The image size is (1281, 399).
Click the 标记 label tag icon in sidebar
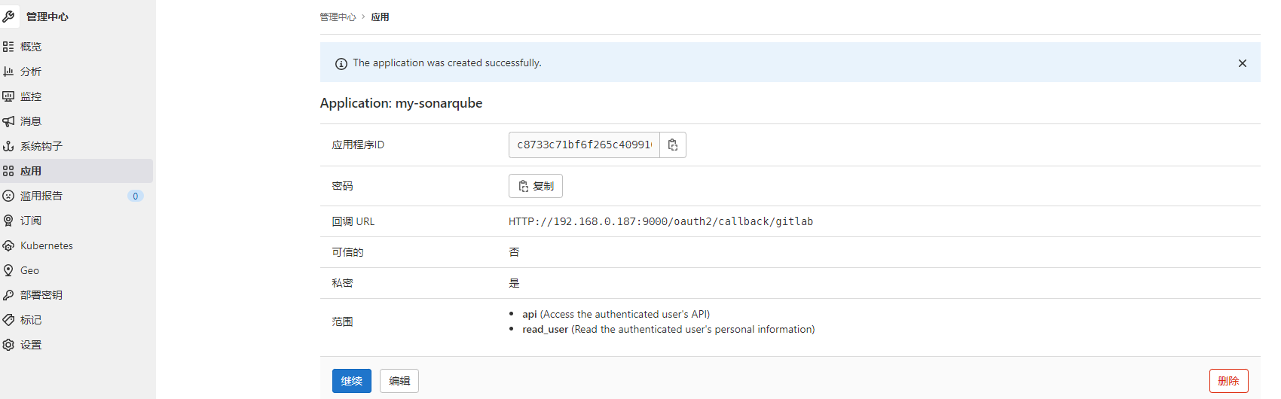click(x=8, y=320)
